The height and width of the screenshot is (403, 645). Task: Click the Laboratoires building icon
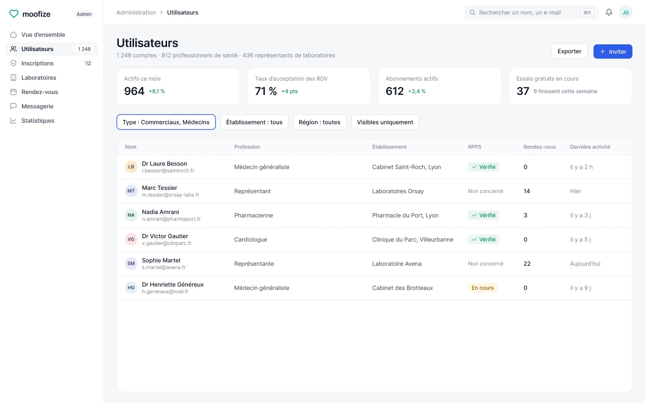coord(13,77)
